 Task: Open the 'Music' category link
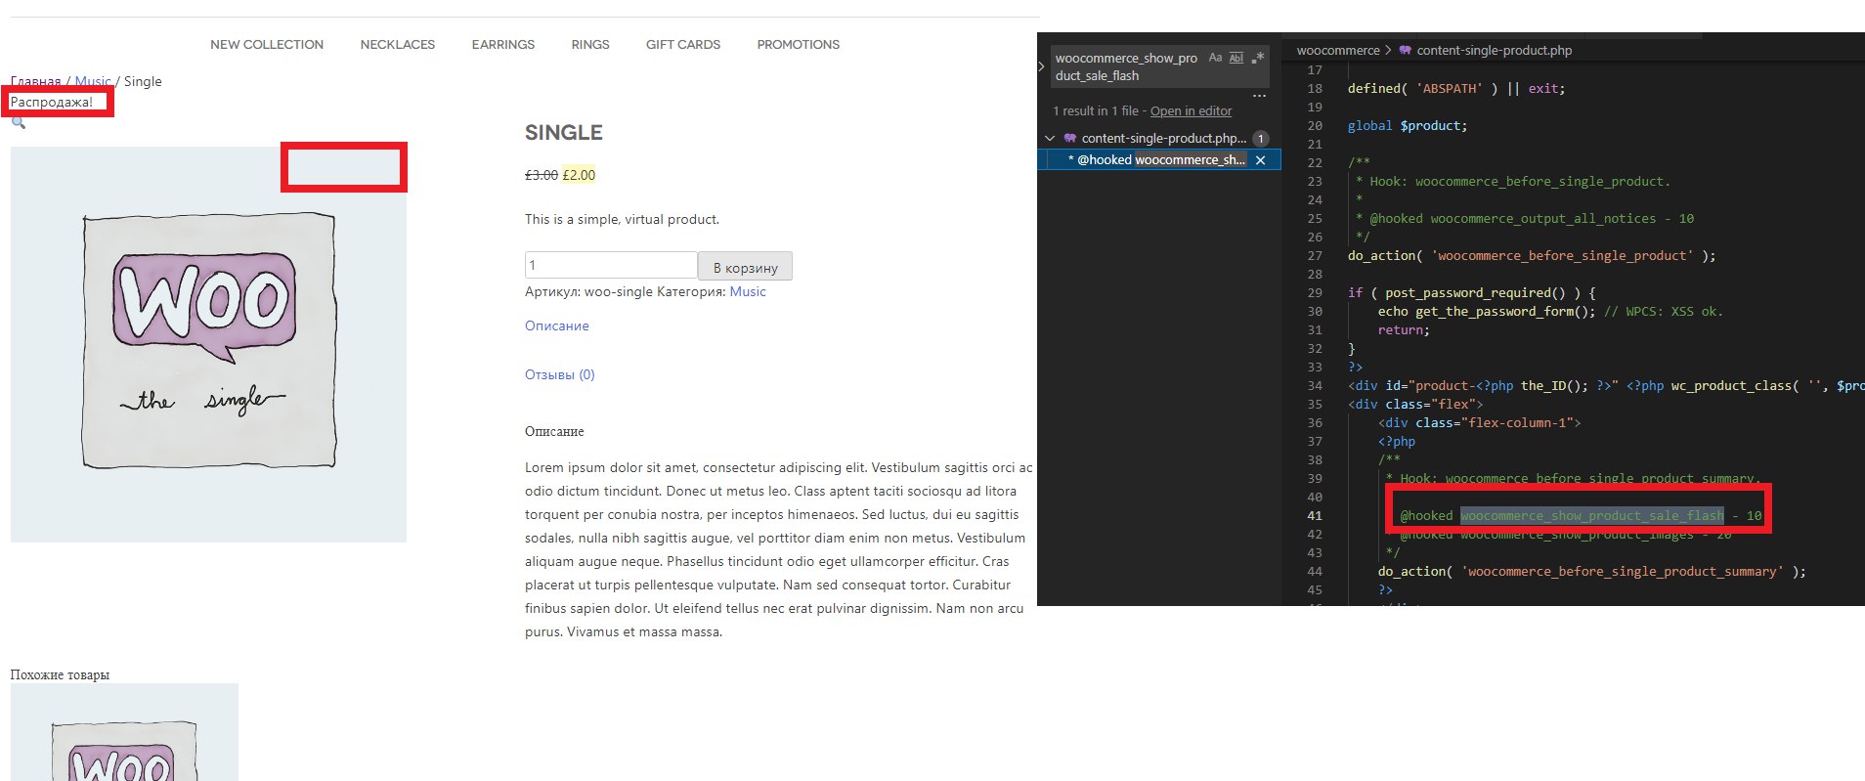click(x=748, y=291)
